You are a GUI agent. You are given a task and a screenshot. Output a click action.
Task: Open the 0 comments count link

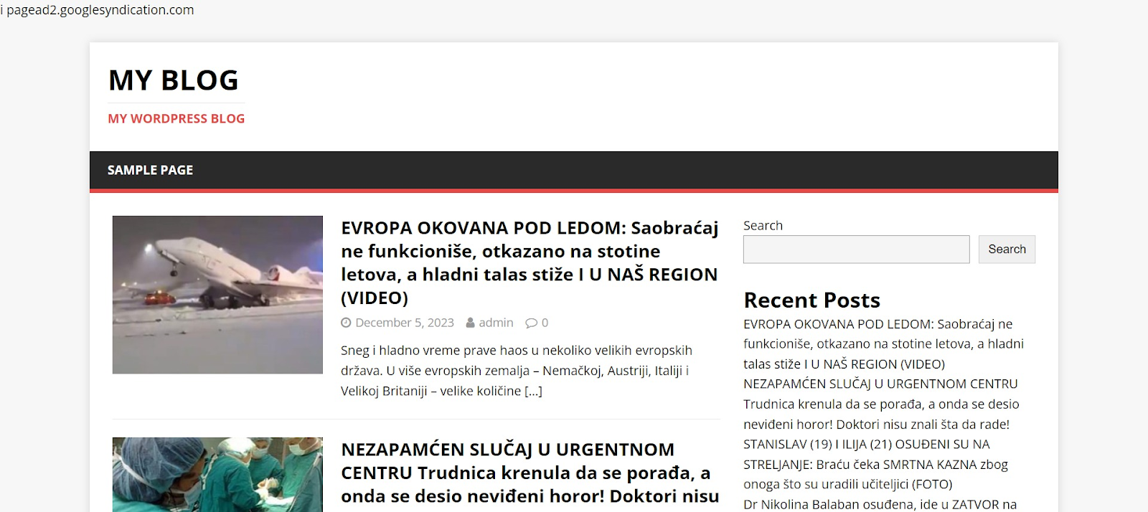[x=545, y=323]
